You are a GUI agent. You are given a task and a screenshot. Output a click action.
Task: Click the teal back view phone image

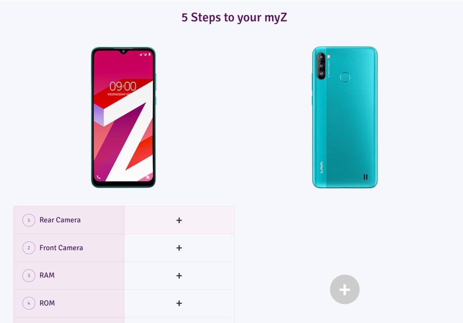345,117
